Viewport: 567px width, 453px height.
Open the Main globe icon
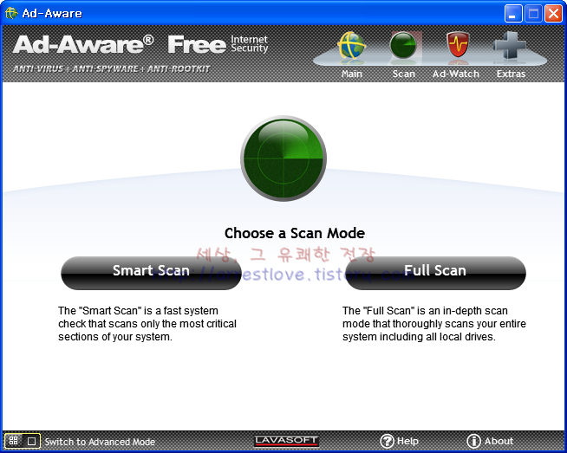[351, 46]
